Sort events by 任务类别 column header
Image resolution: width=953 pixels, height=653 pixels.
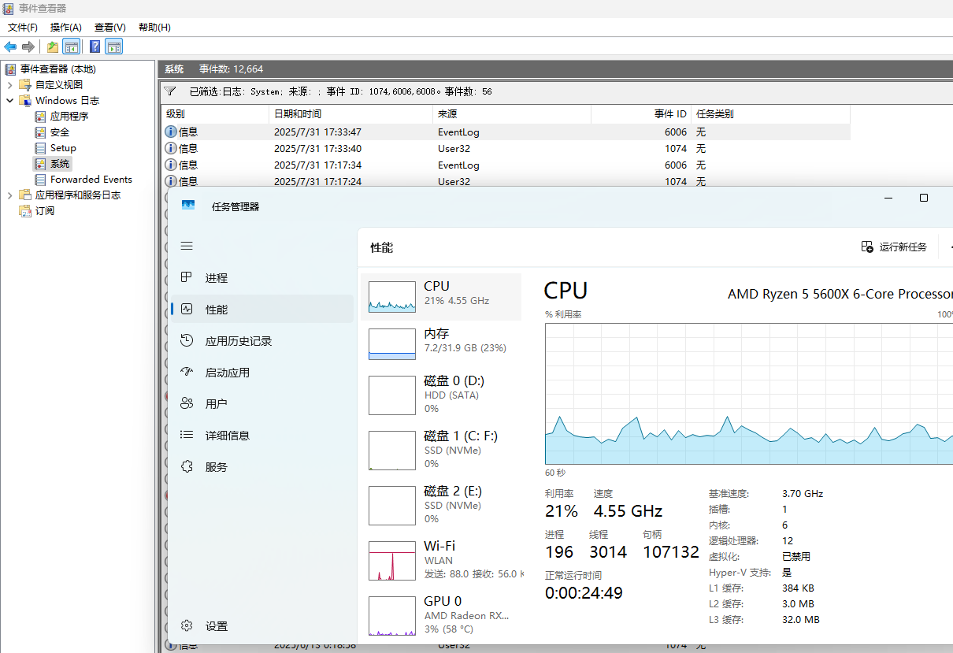tap(770, 114)
